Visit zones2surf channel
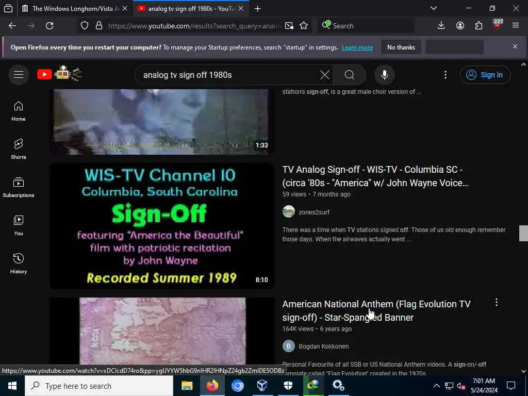Viewport: 528px width, 396px height. (314, 212)
